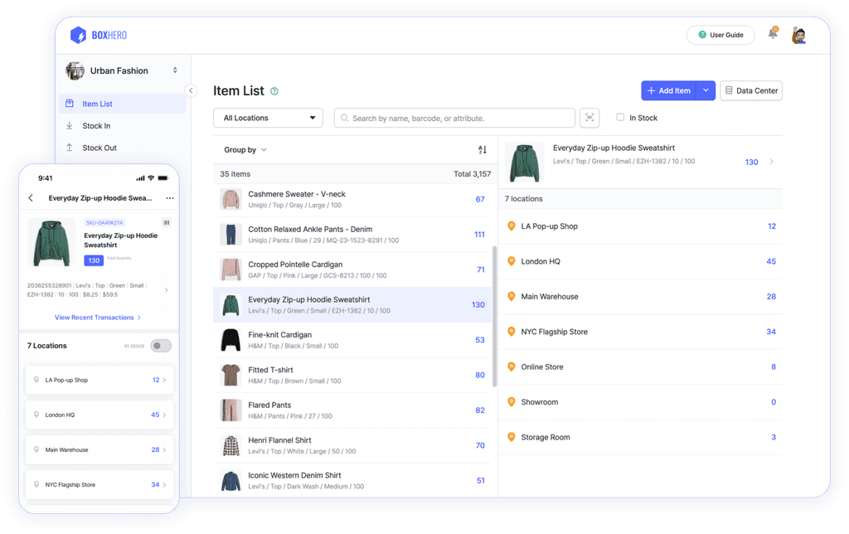Click the London HQ location pin
The image size is (849, 534).
click(x=511, y=261)
